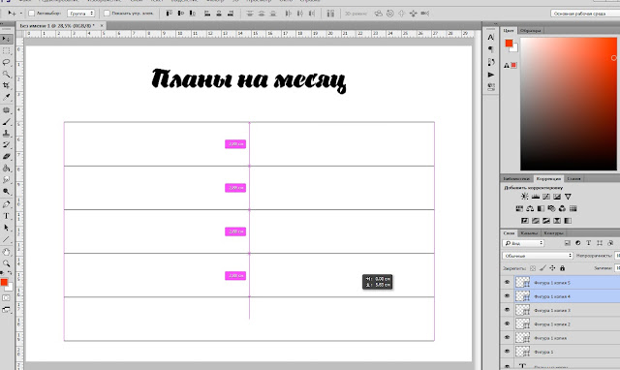Select the Brush tool
Image resolution: width=620 pixels, height=370 pixels.
[7, 122]
